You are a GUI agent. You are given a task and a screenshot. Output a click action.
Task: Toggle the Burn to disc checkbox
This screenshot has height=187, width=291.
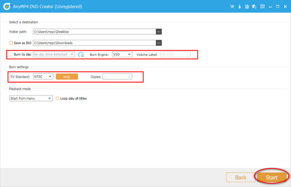pyautogui.click(x=11, y=54)
